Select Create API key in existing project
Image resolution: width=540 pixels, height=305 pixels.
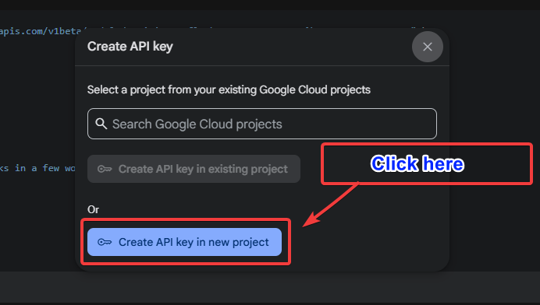194,169
